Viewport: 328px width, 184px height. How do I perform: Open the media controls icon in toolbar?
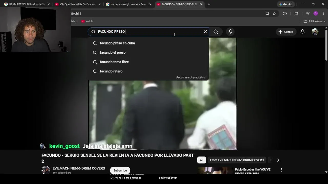(x=308, y=14)
